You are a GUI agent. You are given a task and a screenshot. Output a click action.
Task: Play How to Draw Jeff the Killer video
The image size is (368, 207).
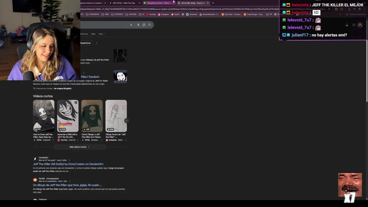point(44,116)
